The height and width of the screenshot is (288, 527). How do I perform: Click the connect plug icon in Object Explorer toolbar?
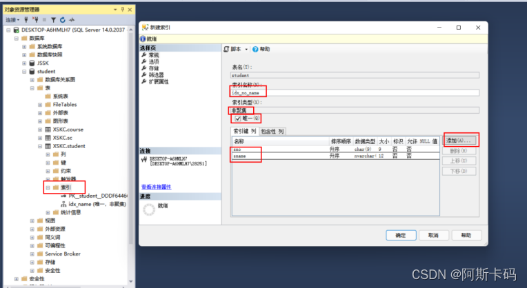pyautogui.click(x=26, y=20)
